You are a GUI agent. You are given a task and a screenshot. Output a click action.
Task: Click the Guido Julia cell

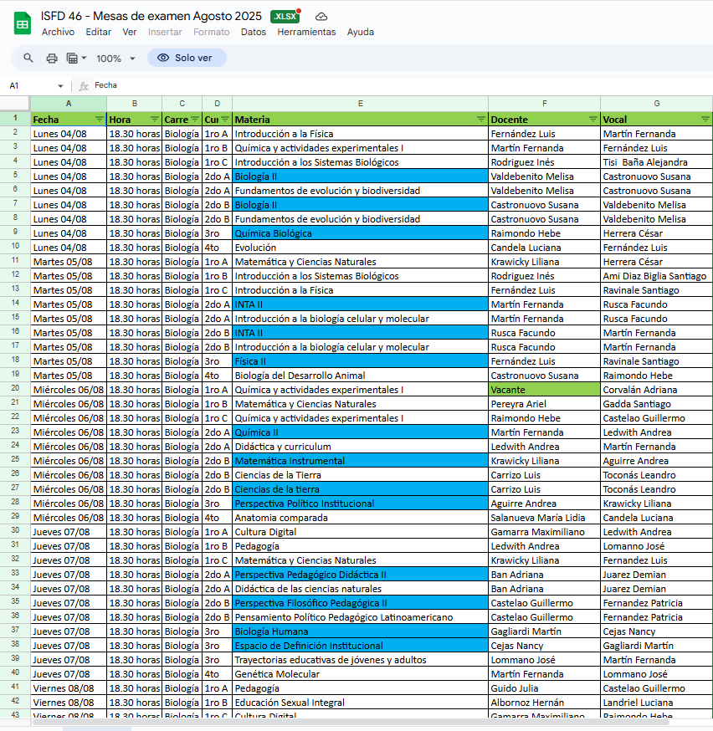[x=544, y=688]
